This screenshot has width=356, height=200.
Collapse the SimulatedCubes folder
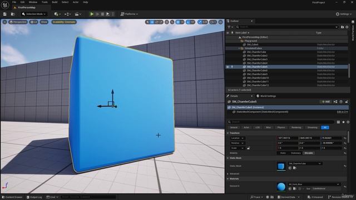[x=239, y=48]
